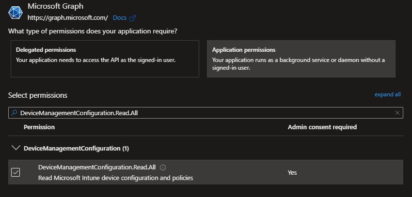Image resolution: width=412 pixels, height=197 pixels.
Task: Click the magnifier icon in the search box
Action: (14, 112)
